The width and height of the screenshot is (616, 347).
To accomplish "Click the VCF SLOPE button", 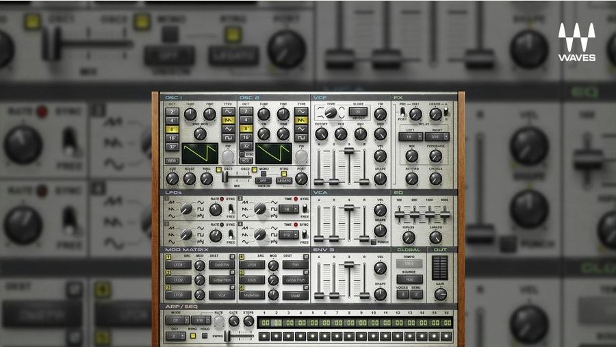I will (x=358, y=112).
